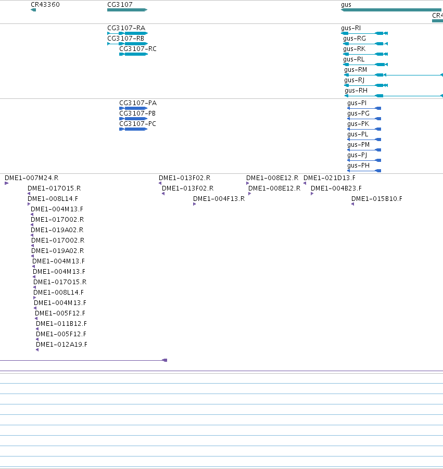
Task: Select the gus gene label in top track
Action: 346,5
